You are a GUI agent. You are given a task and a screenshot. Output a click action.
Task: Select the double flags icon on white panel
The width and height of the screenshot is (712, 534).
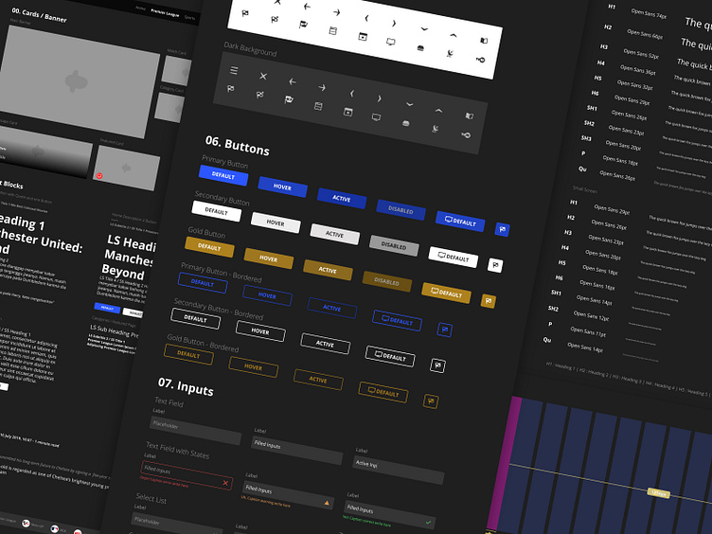[x=303, y=25]
